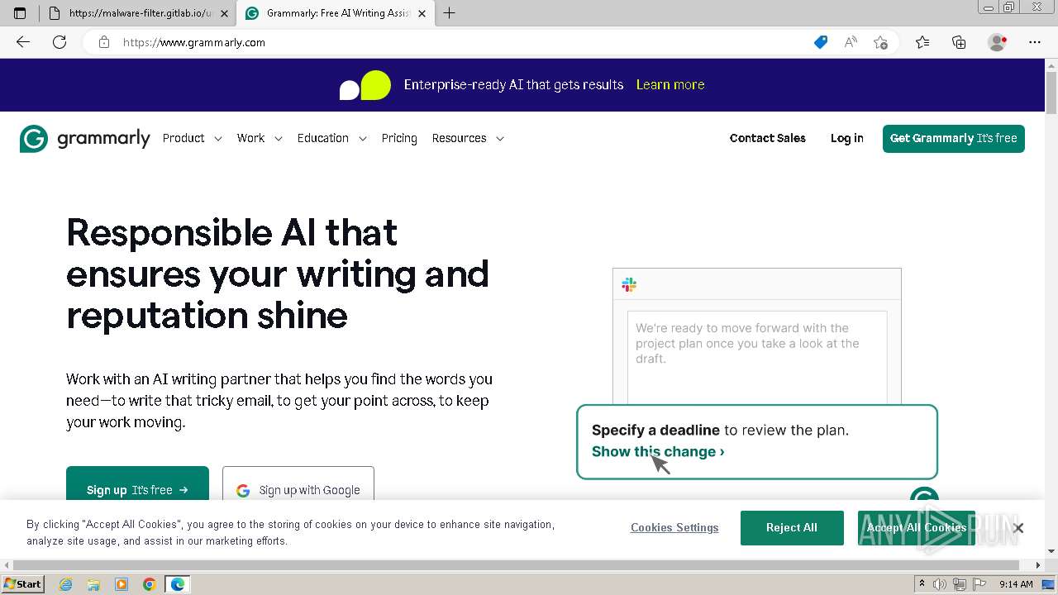Click the Learn more link in the banner
The image size is (1058, 595).
pyautogui.click(x=670, y=84)
